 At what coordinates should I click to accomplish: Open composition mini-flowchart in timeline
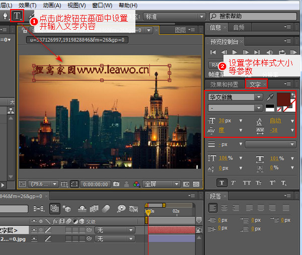click(39, 209)
